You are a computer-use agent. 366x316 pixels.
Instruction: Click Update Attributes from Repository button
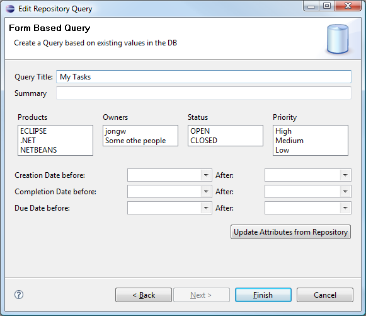click(290, 232)
